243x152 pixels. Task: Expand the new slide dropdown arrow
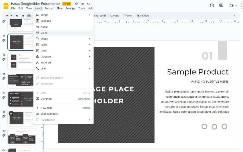pyautogui.click(x=11, y=16)
